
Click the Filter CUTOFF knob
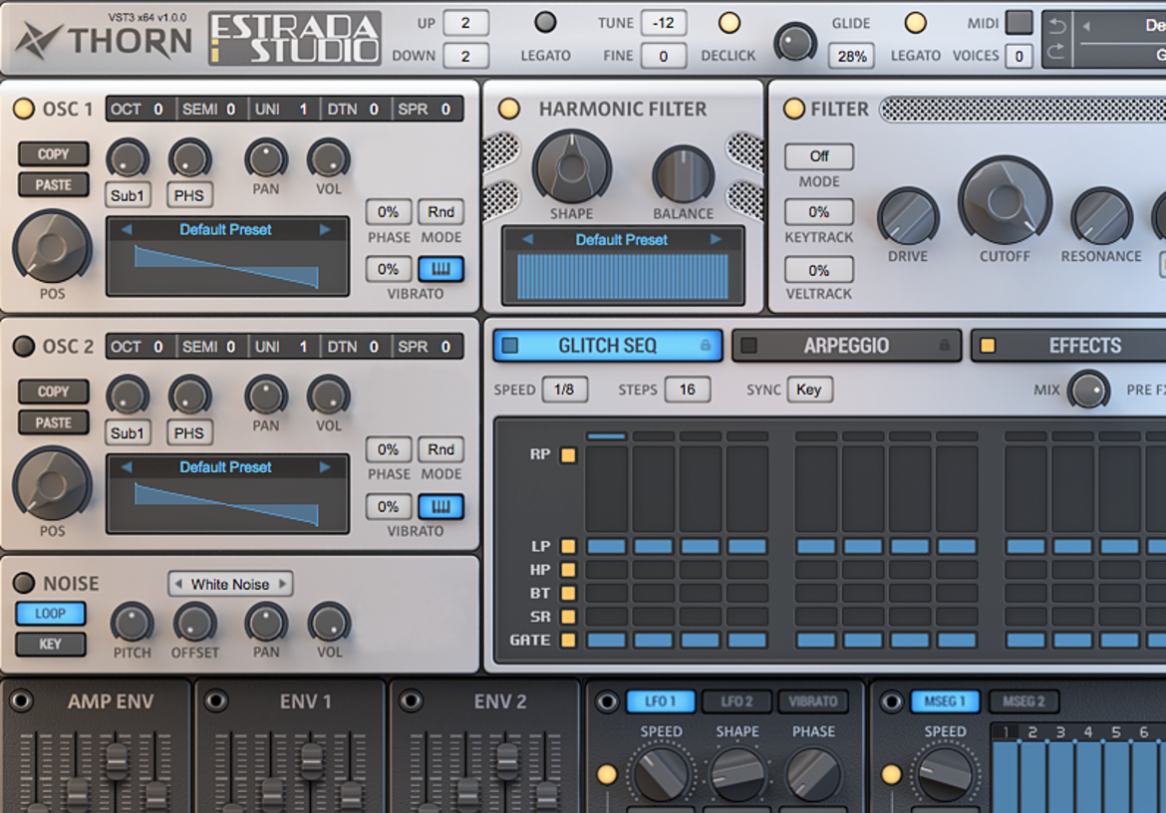click(1005, 200)
